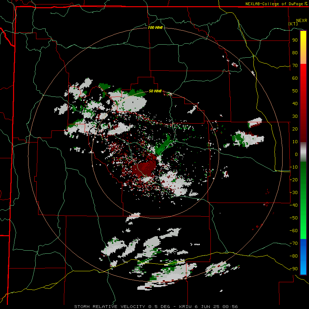Click the -90 value on velocity scale

(294, 269)
